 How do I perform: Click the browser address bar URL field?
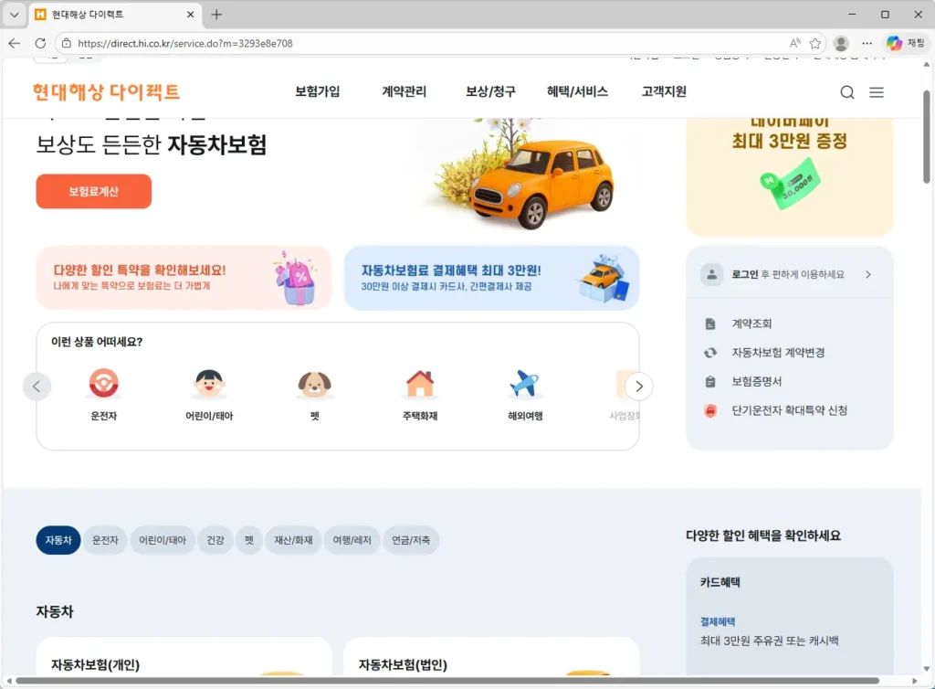(x=228, y=42)
